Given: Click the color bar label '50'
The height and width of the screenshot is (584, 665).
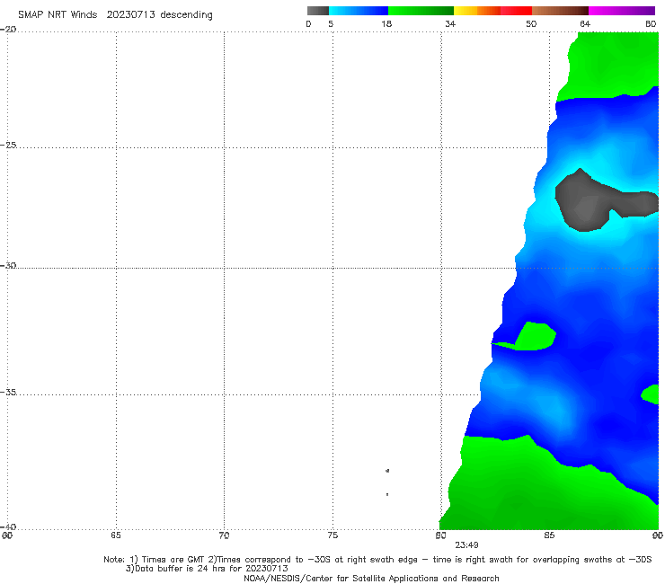Looking at the screenshot, I should [x=531, y=23].
